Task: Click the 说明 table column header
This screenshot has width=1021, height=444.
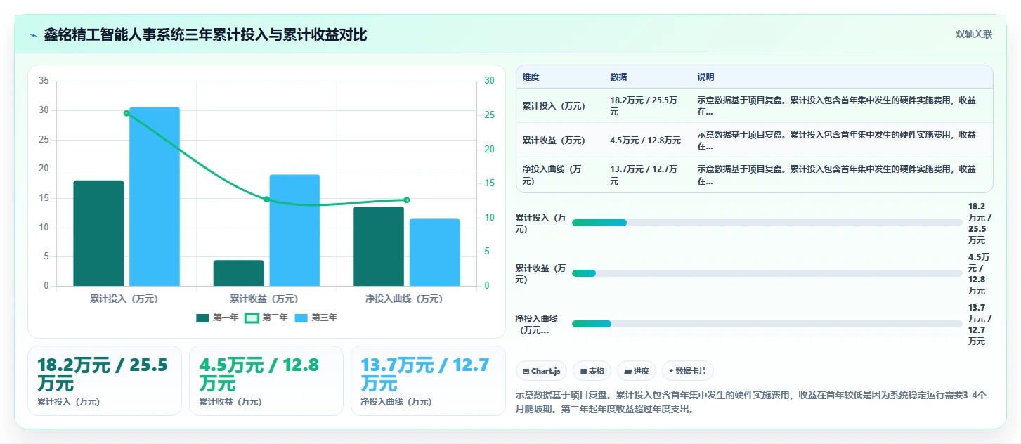Action: [x=705, y=77]
